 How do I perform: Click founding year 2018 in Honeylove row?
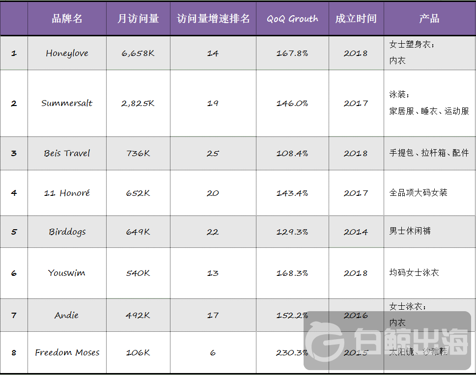pos(356,54)
